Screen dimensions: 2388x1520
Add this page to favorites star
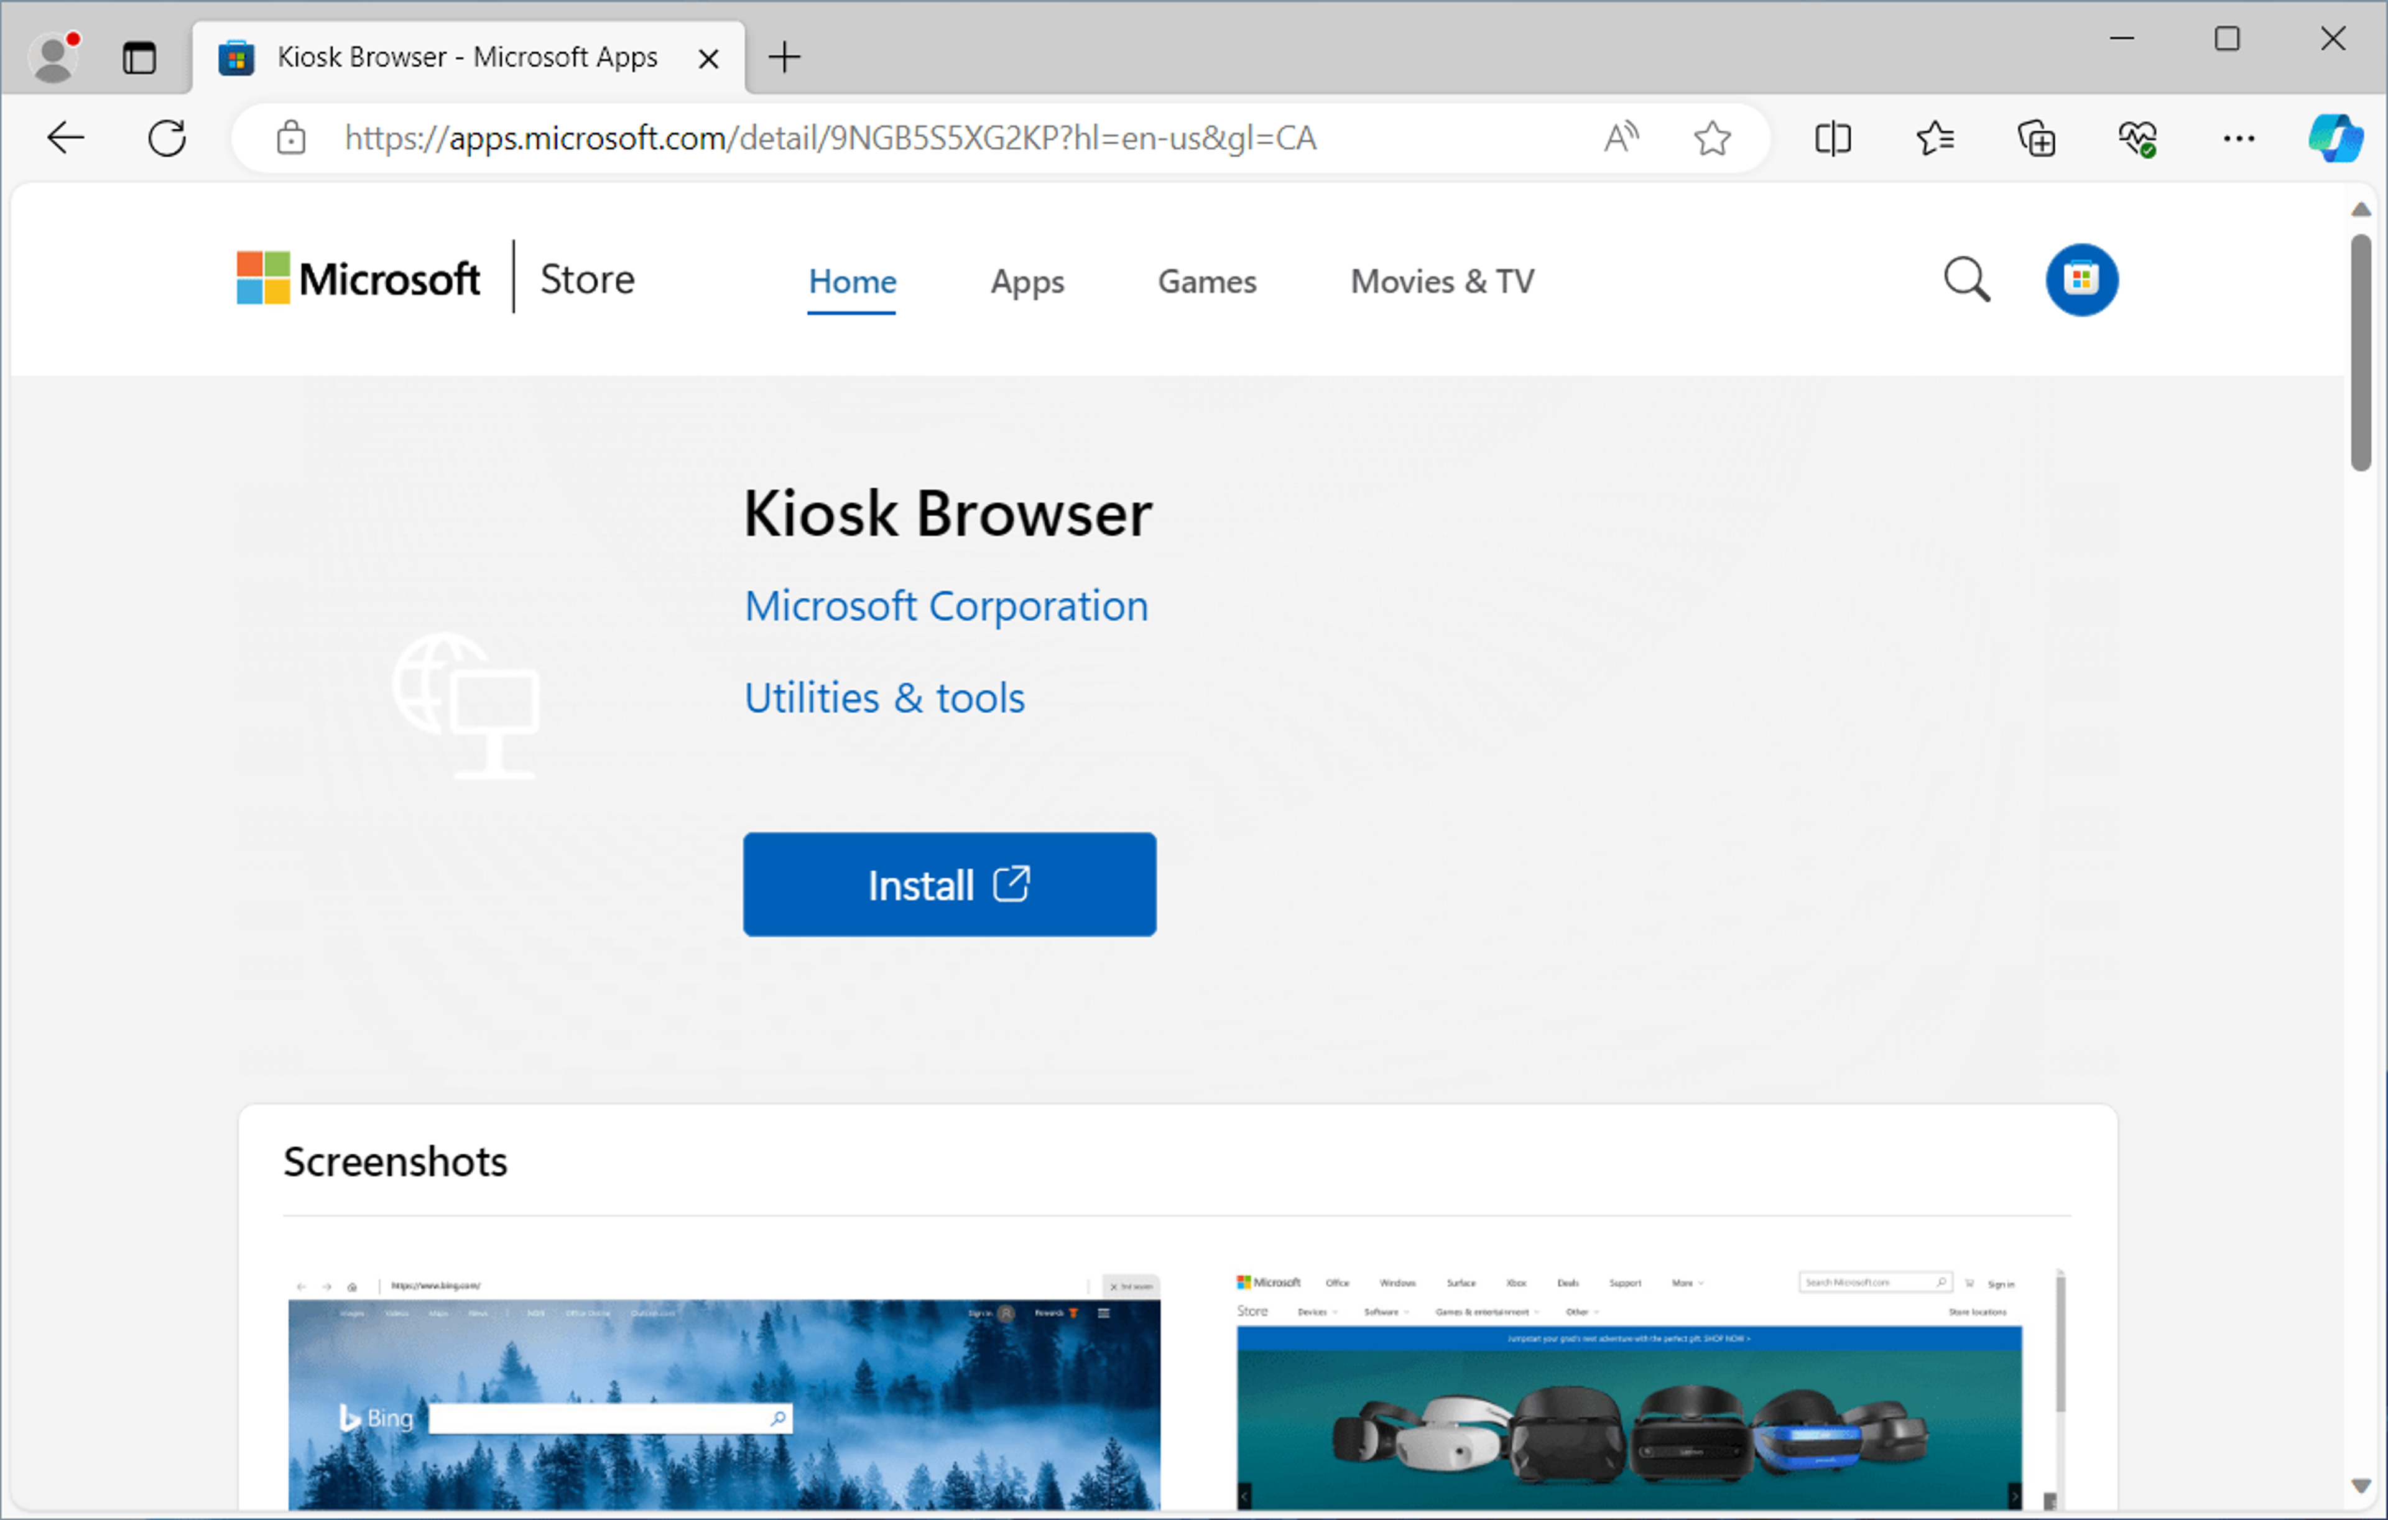[1713, 138]
